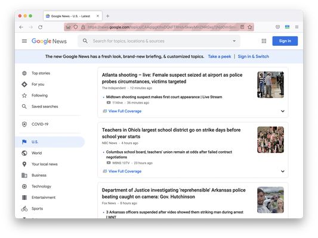Open the browser hamburger menu
The width and height of the screenshot is (318, 238).
click(297, 27)
